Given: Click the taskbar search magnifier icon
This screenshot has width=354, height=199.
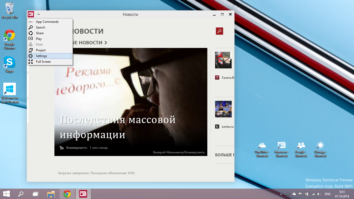Looking at the screenshot, I should [21, 194].
